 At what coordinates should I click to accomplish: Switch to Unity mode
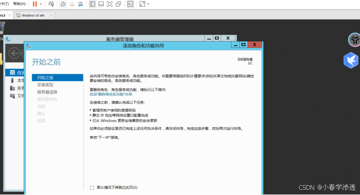click(119, 4)
